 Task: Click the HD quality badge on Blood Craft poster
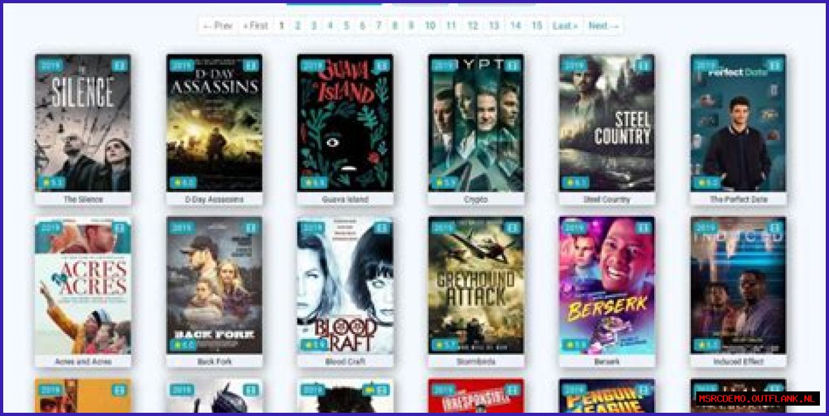[381, 228]
